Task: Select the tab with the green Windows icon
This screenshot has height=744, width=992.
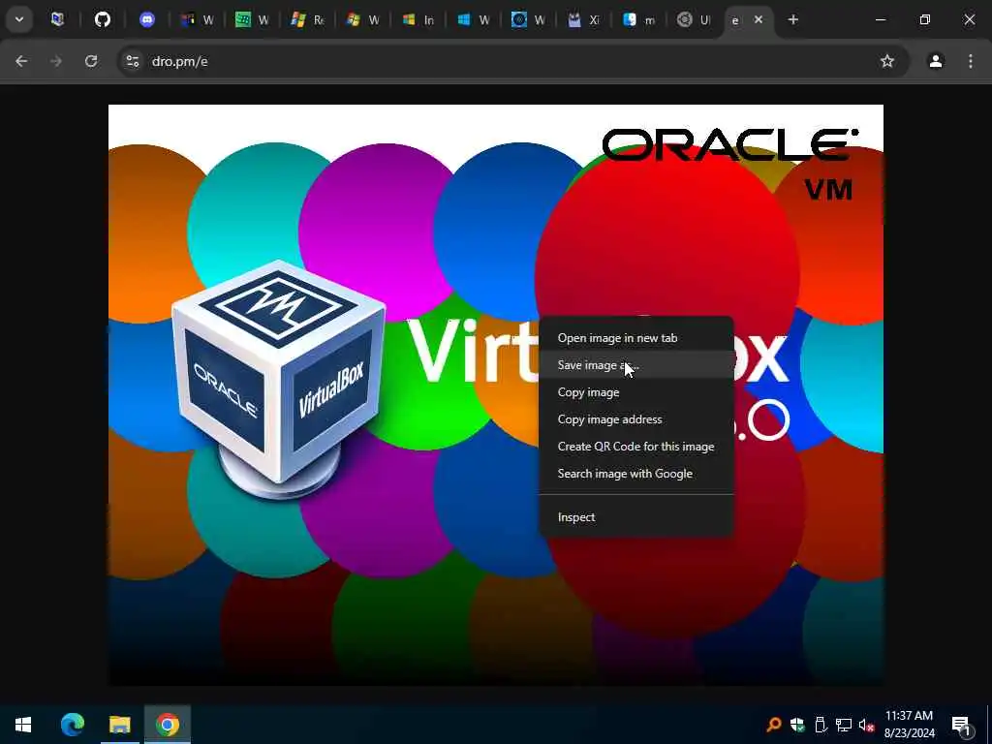Action: 251,19
